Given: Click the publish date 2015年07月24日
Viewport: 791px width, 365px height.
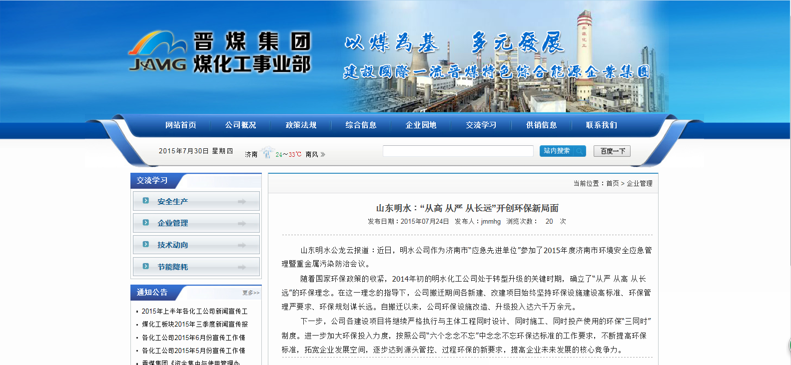Looking at the screenshot, I should click(x=425, y=221).
